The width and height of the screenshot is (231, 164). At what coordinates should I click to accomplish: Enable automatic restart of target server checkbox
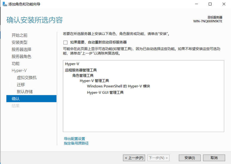tap(65, 43)
